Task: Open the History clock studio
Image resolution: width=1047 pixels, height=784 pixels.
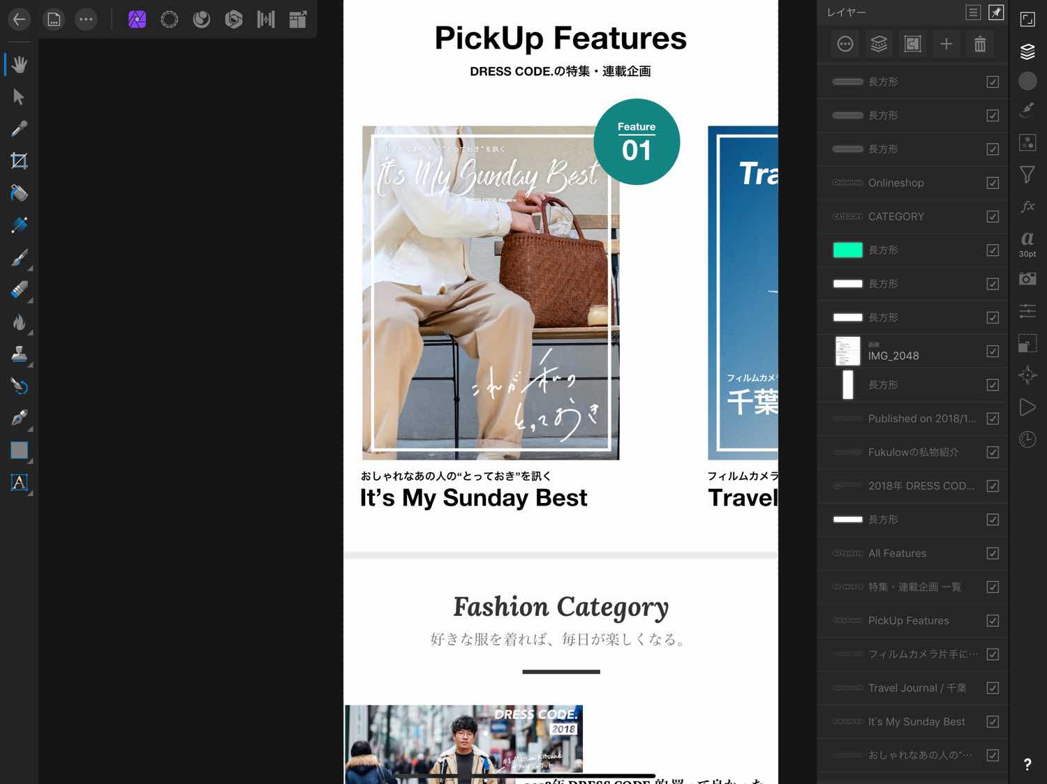Action: 1027,439
